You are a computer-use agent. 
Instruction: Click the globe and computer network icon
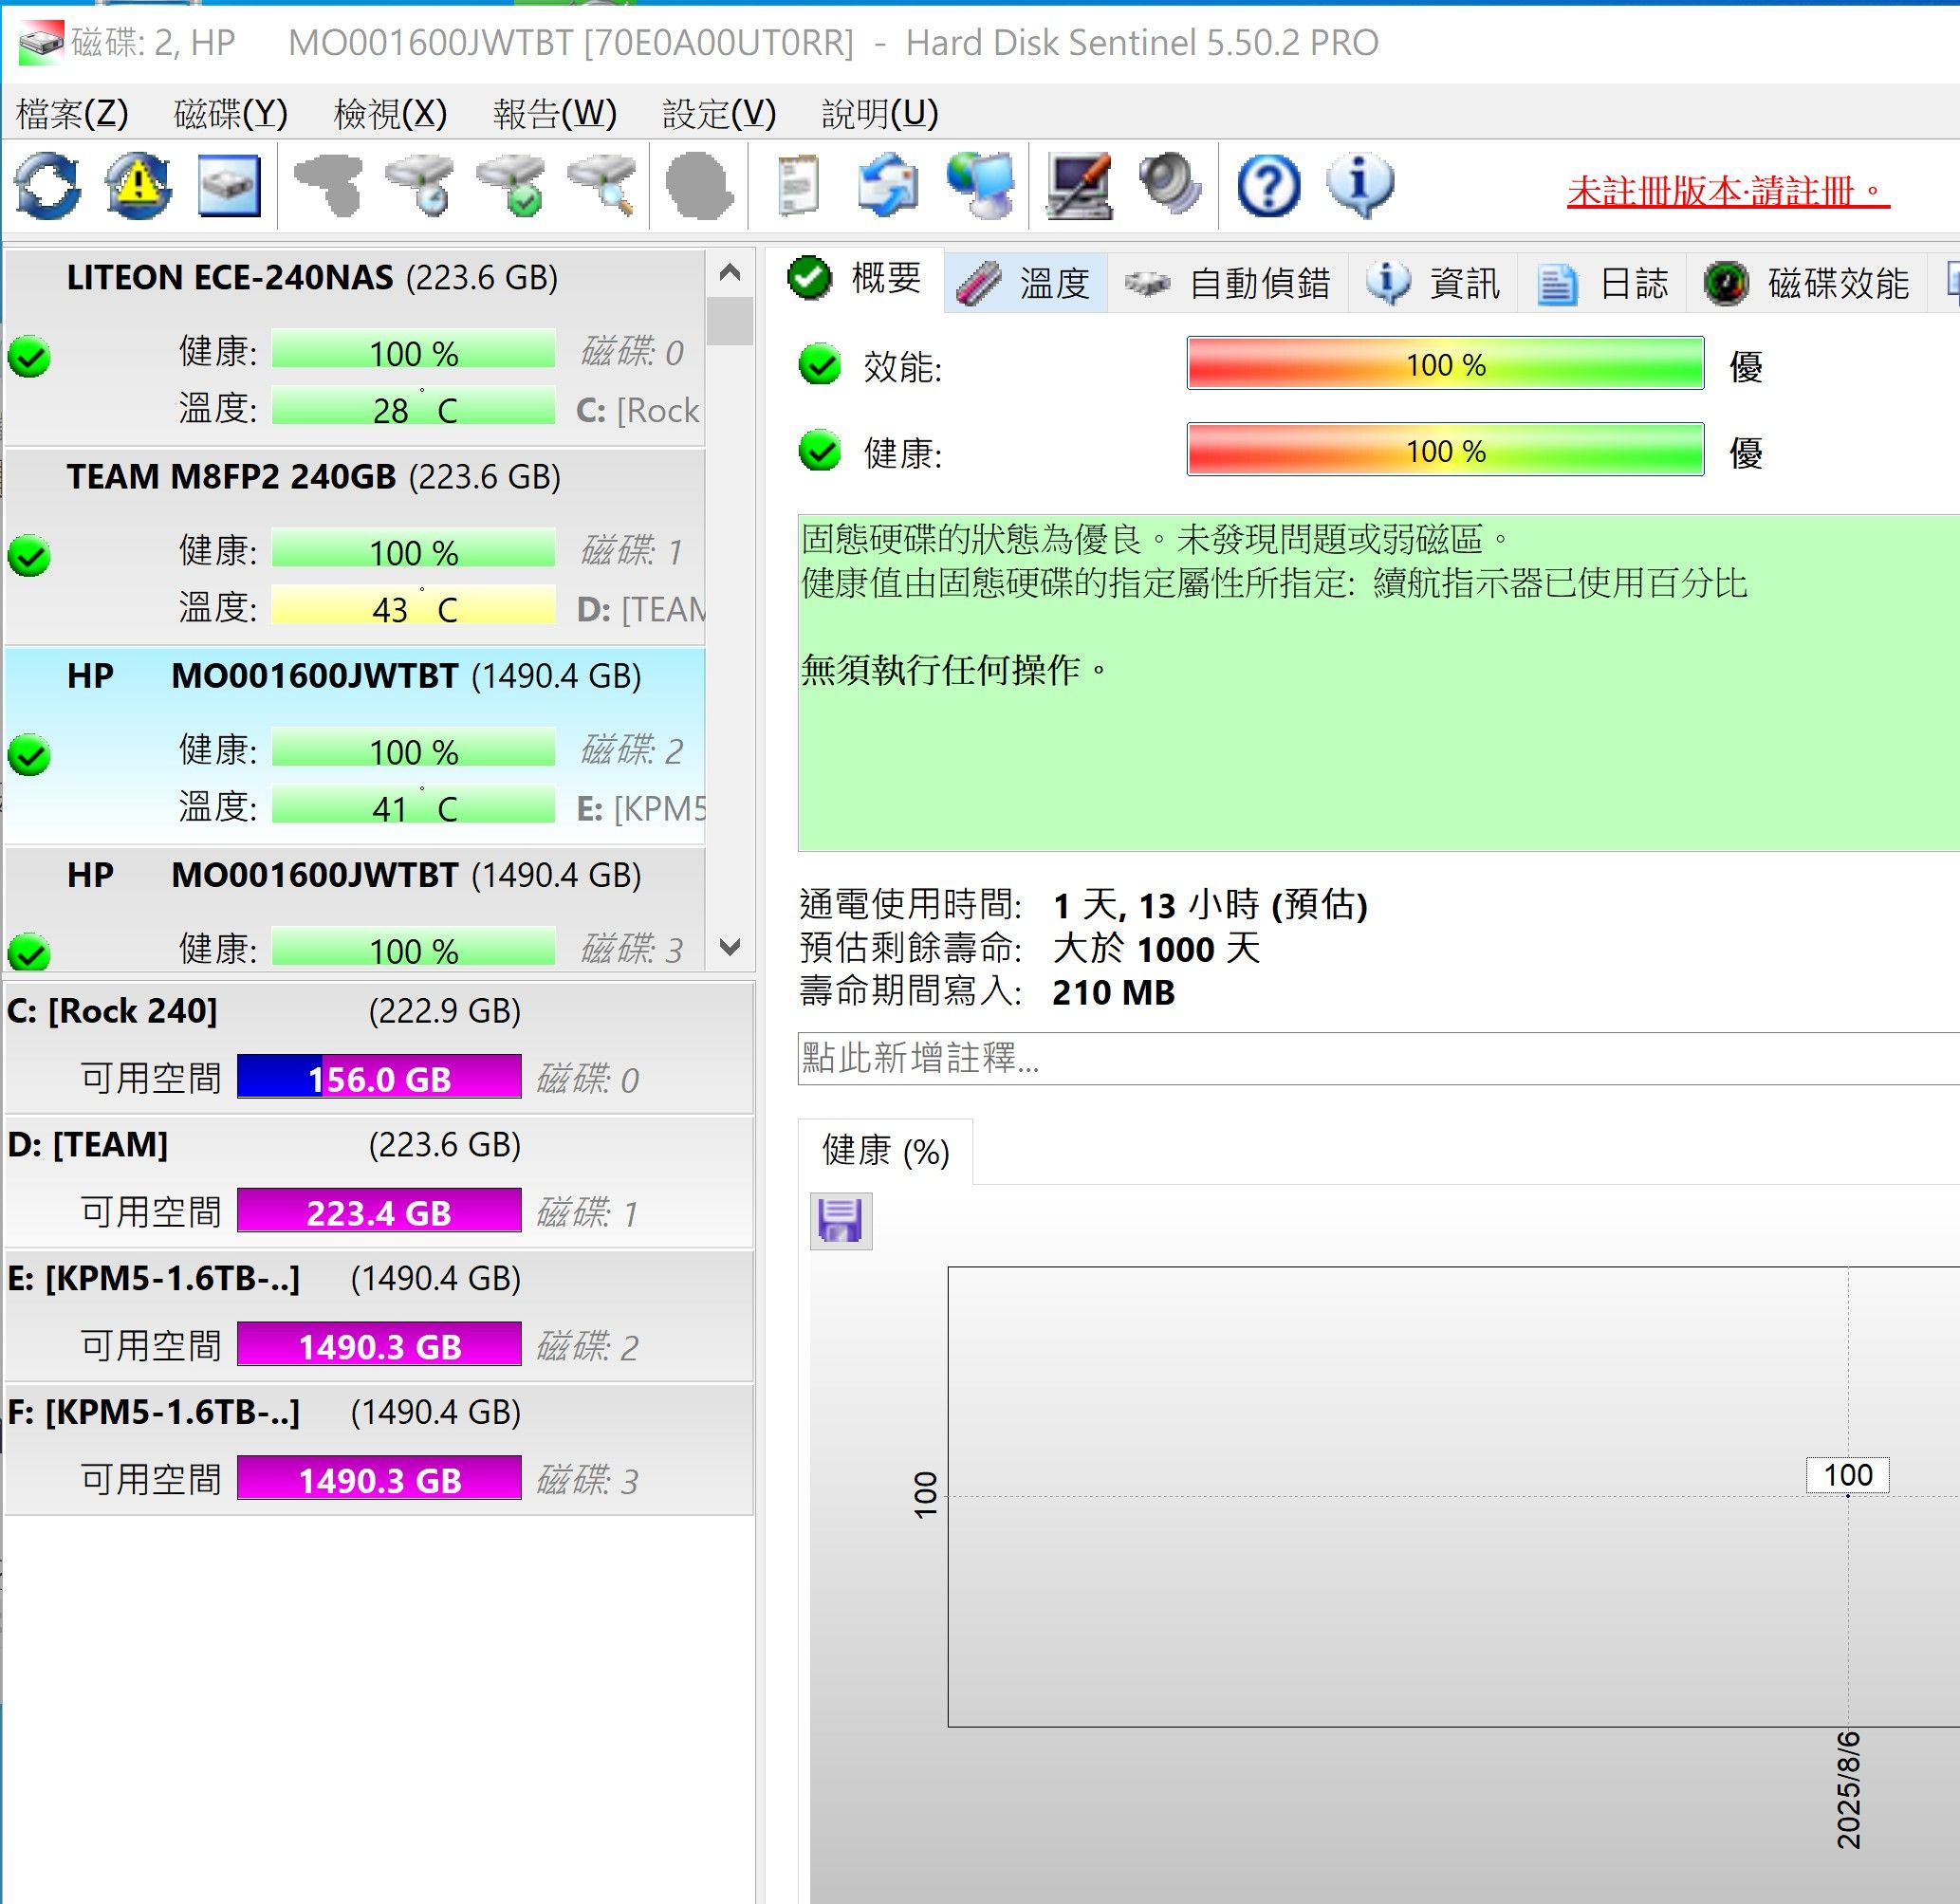[980, 186]
